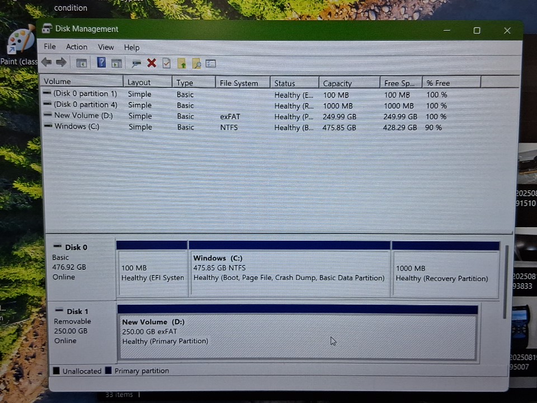Select the 100 MB EFI System partition block

pos(152,269)
